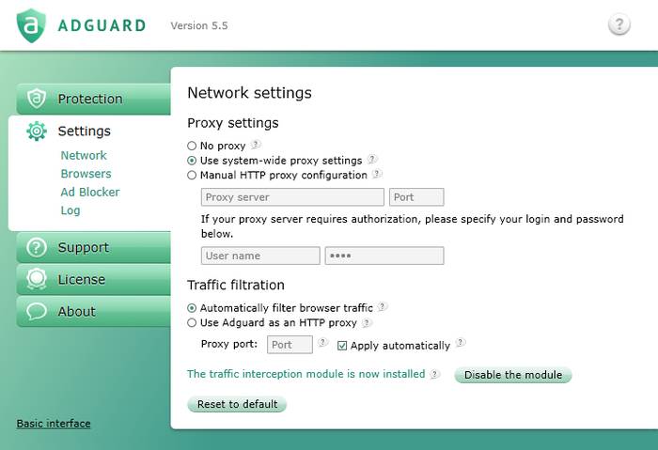Click the Support question mark icon
Image resolution: width=658 pixels, height=450 pixels.
coord(37,247)
